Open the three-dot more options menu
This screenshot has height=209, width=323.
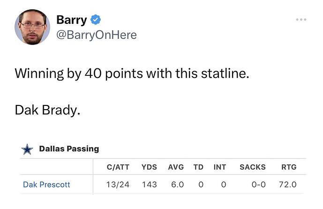301,20
